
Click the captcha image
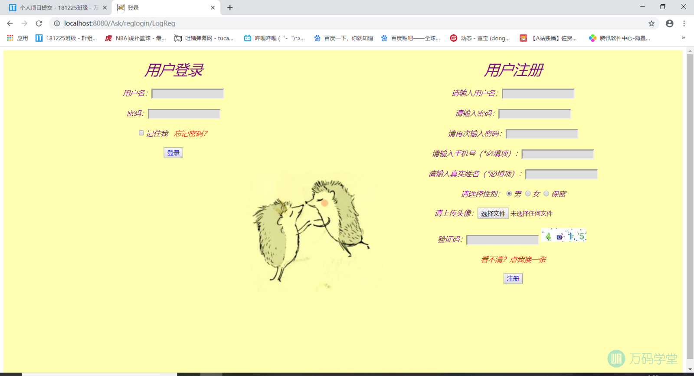[x=564, y=235]
